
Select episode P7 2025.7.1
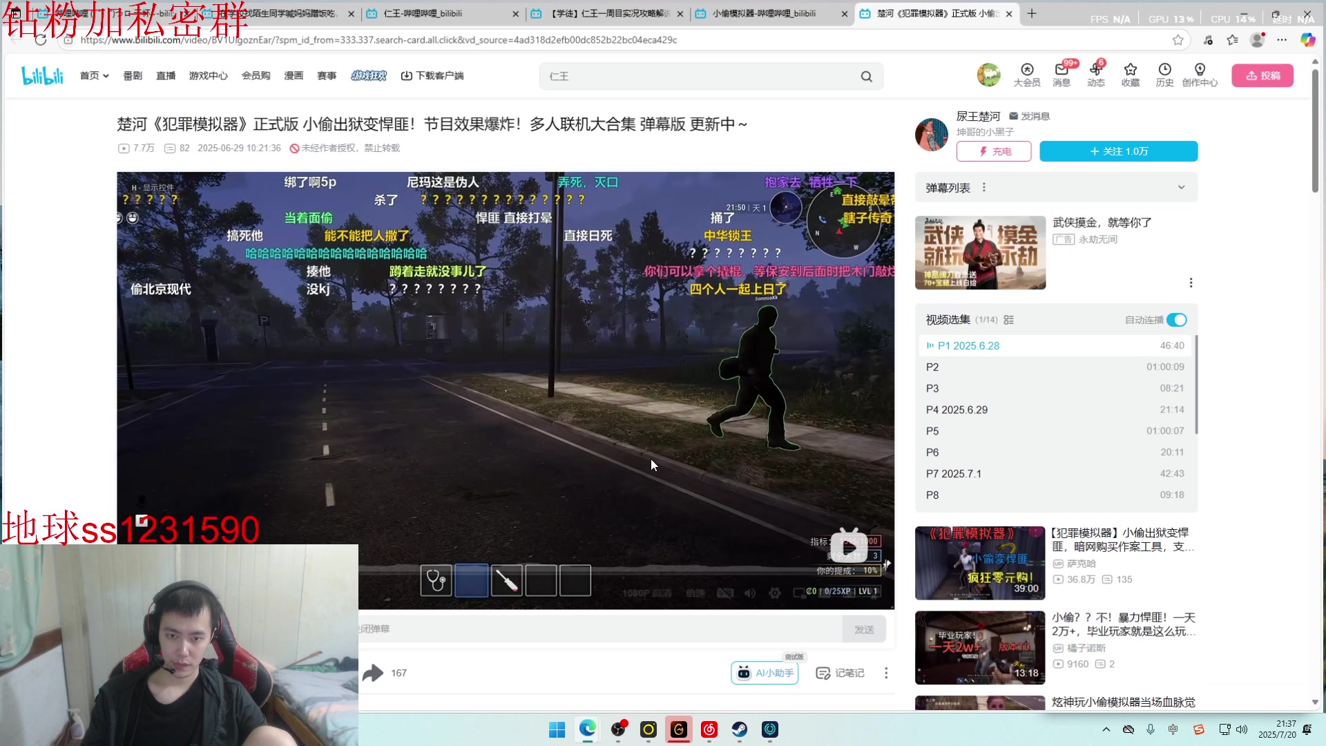coord(1055,474)
